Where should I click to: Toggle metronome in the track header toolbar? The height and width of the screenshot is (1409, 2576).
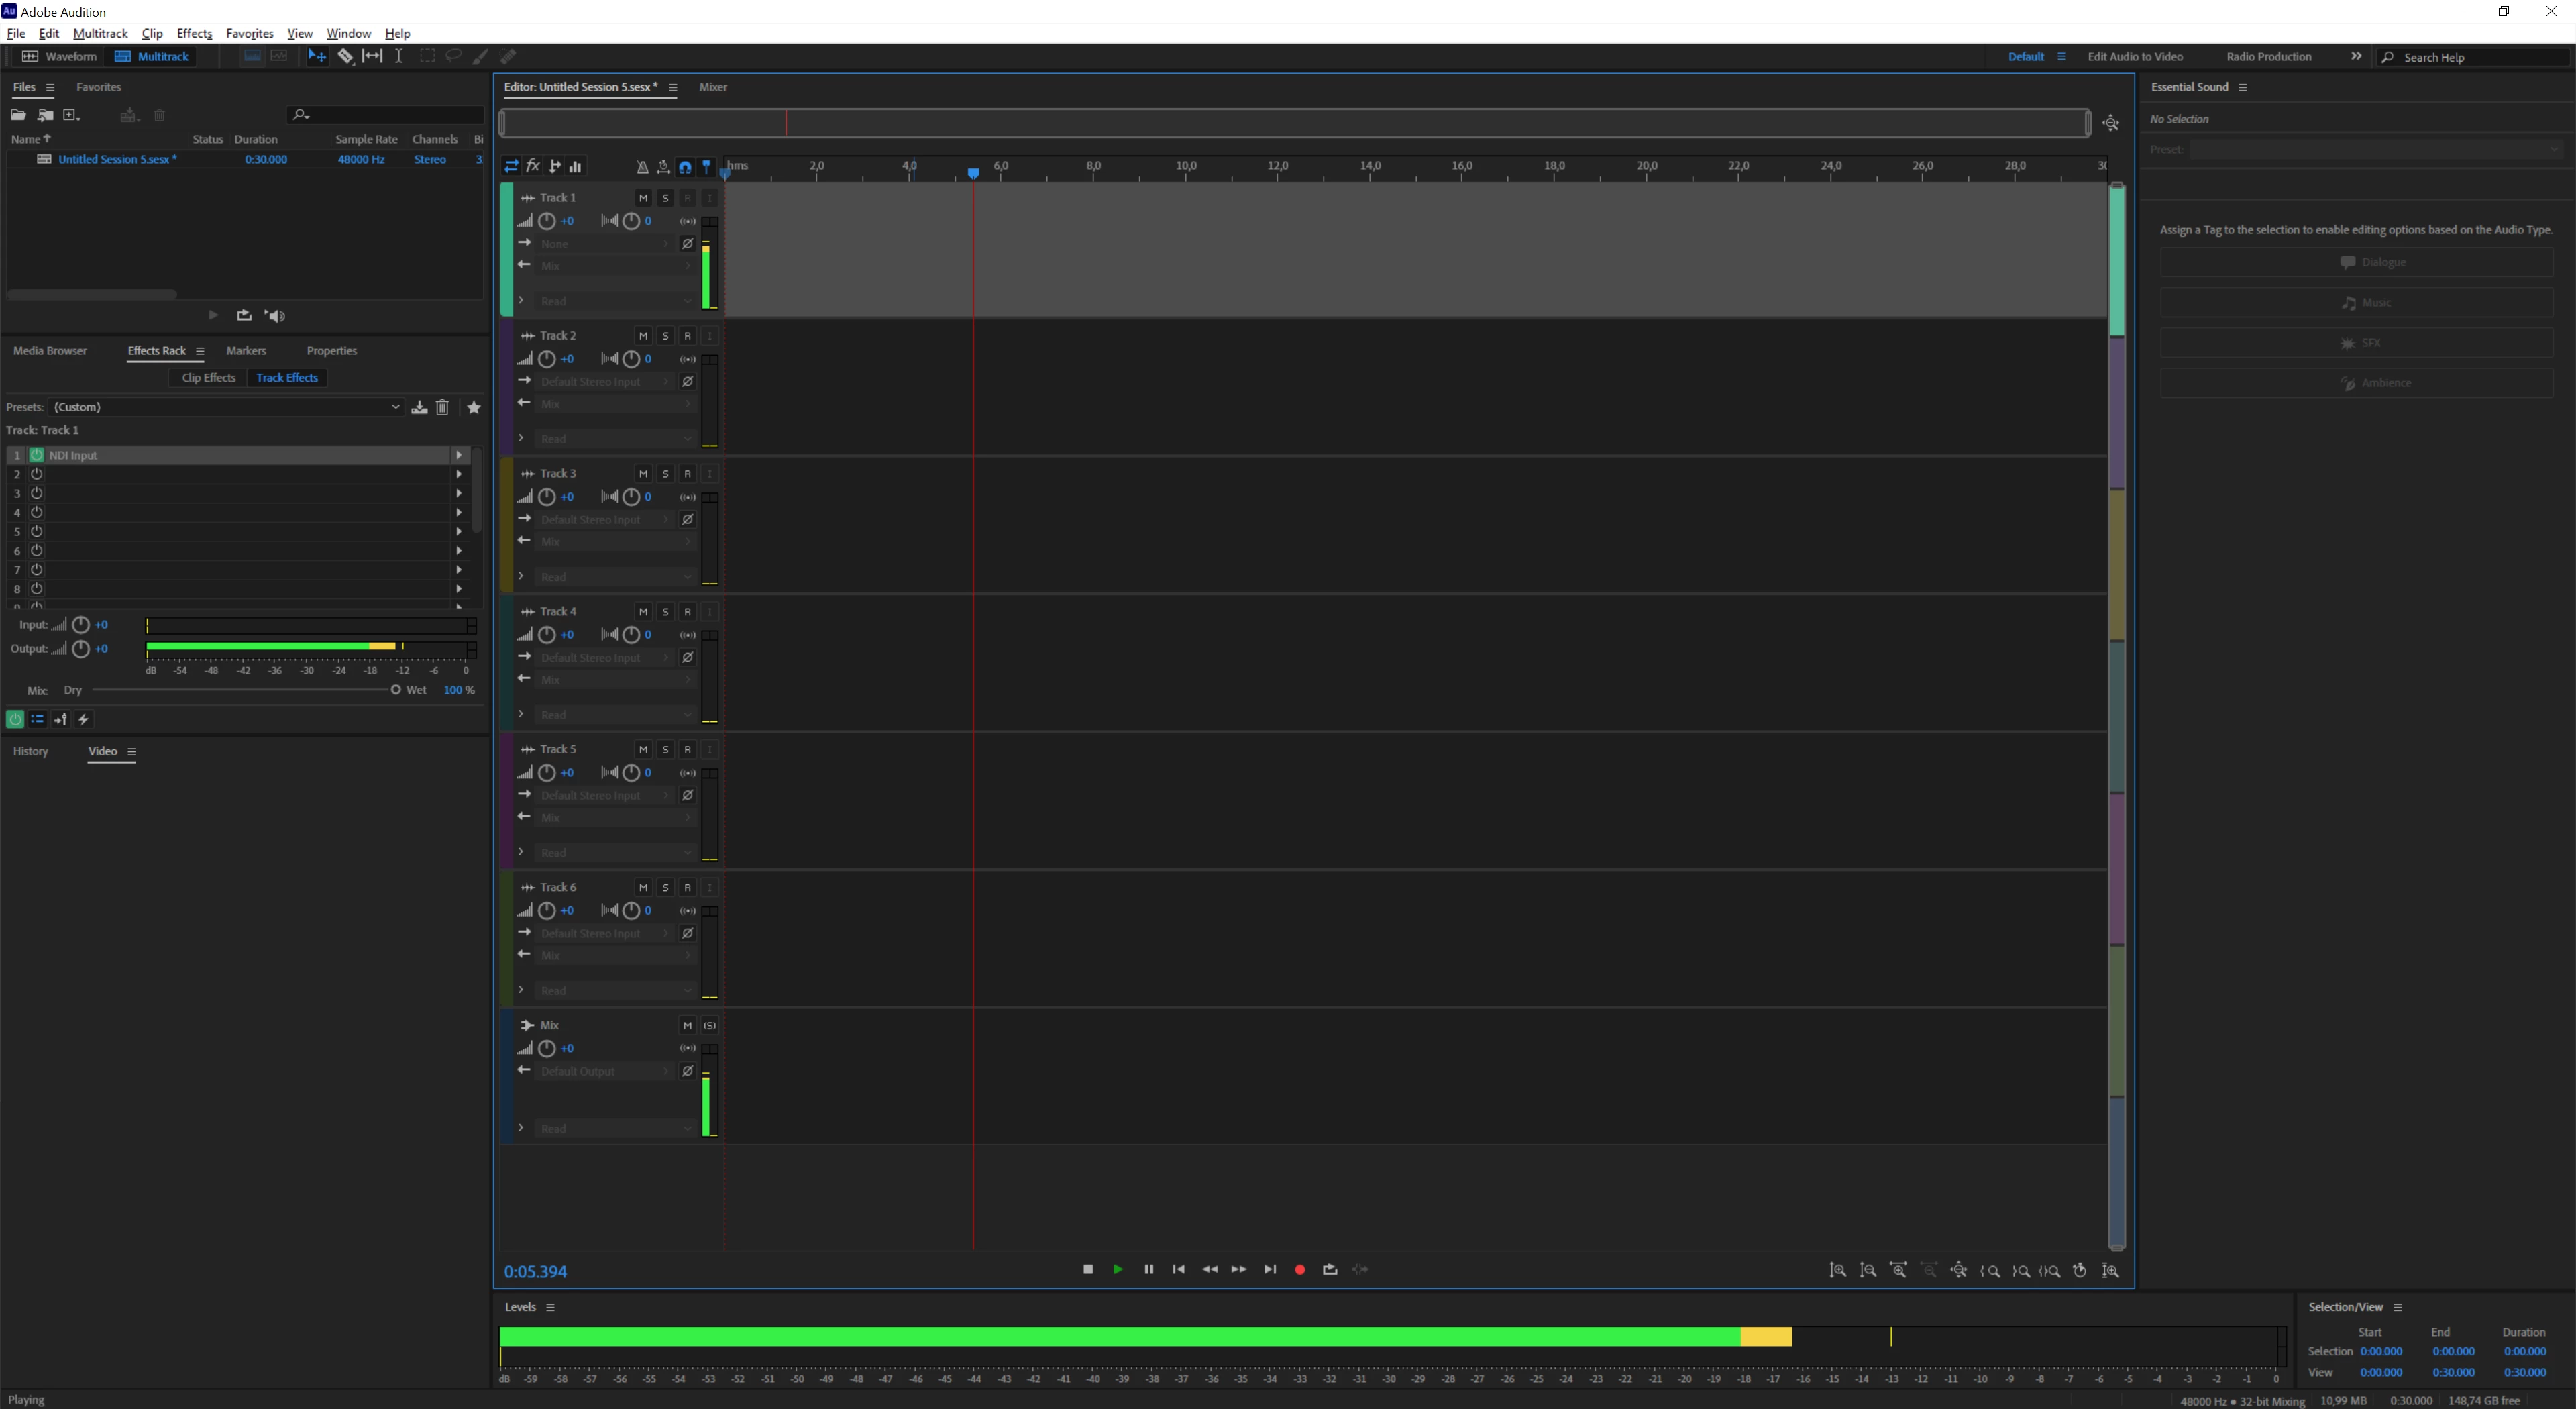(642, 167)
